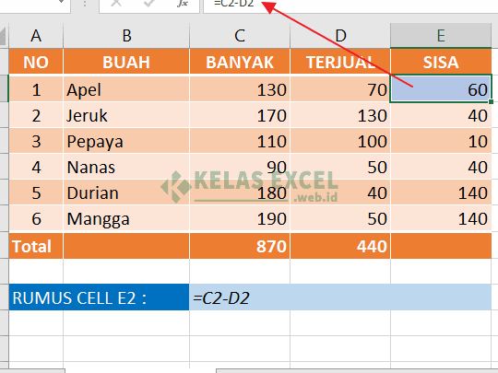This screenshot has height=373, width=498.
Task: Select column B header
Action: (x=126, y=36)
